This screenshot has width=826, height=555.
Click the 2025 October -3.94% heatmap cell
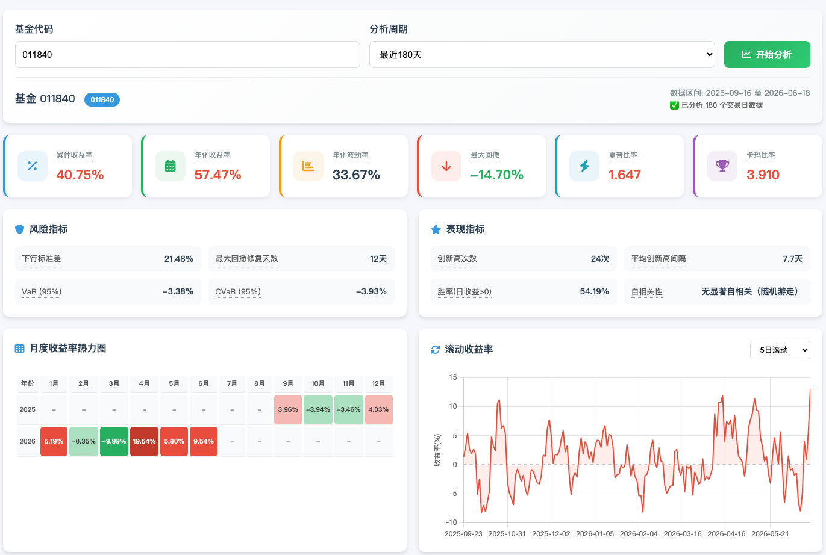[x=318, y=410]
